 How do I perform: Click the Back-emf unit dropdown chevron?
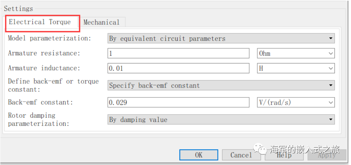click(x=331, y=103)
